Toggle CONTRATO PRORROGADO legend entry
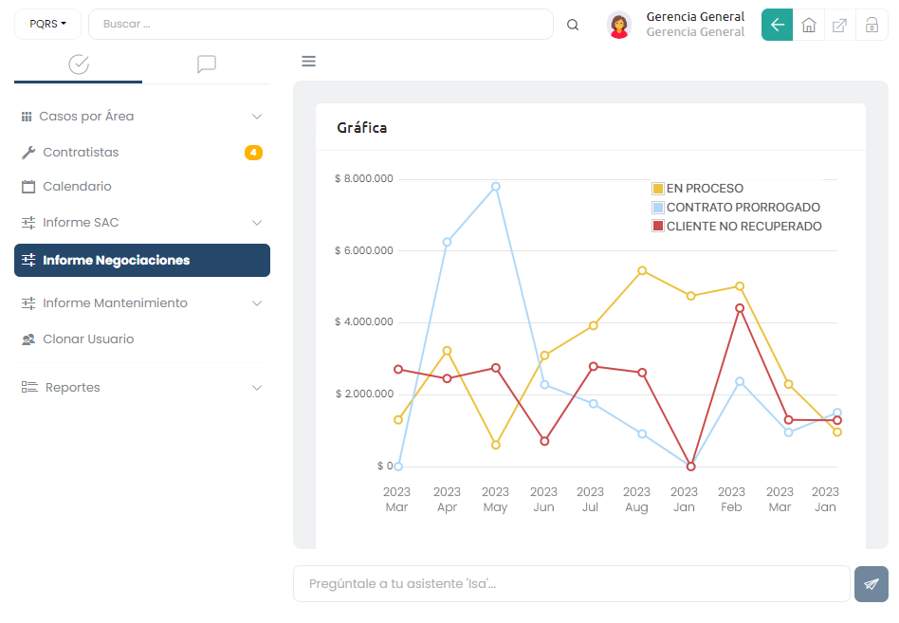This screenshot has width=899, height=623. tap(735, 208)
